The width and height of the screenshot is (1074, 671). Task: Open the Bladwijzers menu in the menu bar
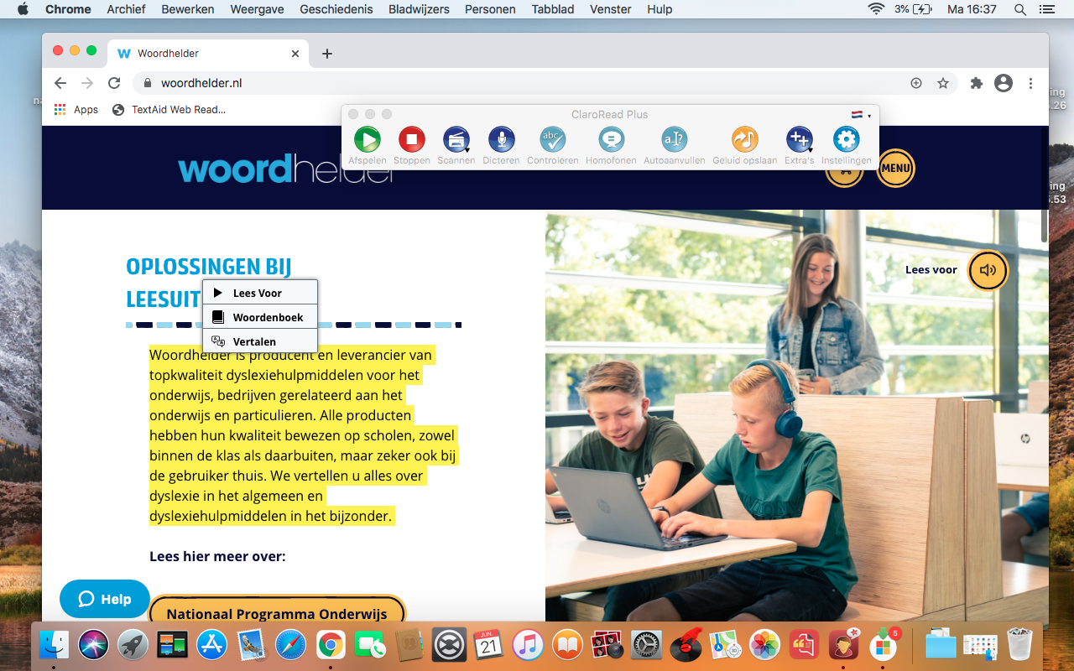[x=419, y=9]
